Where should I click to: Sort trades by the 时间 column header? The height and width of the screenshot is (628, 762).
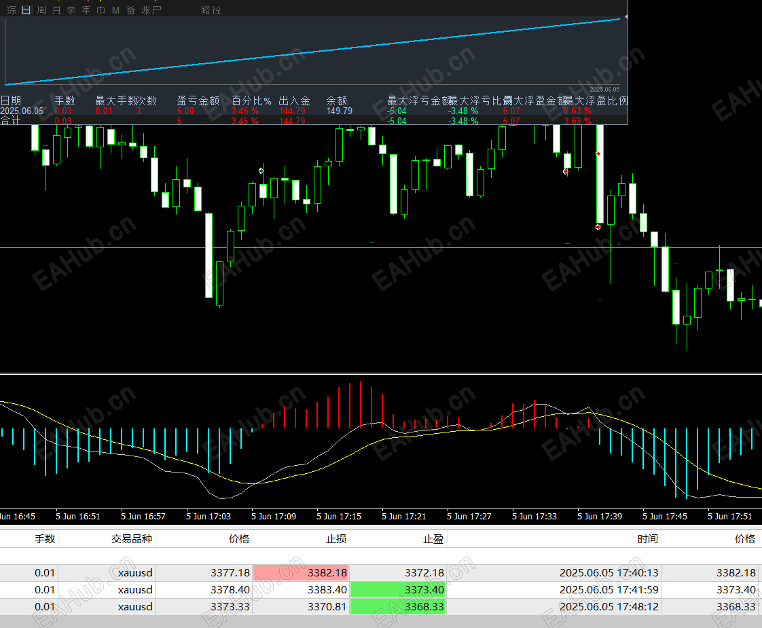648,538
